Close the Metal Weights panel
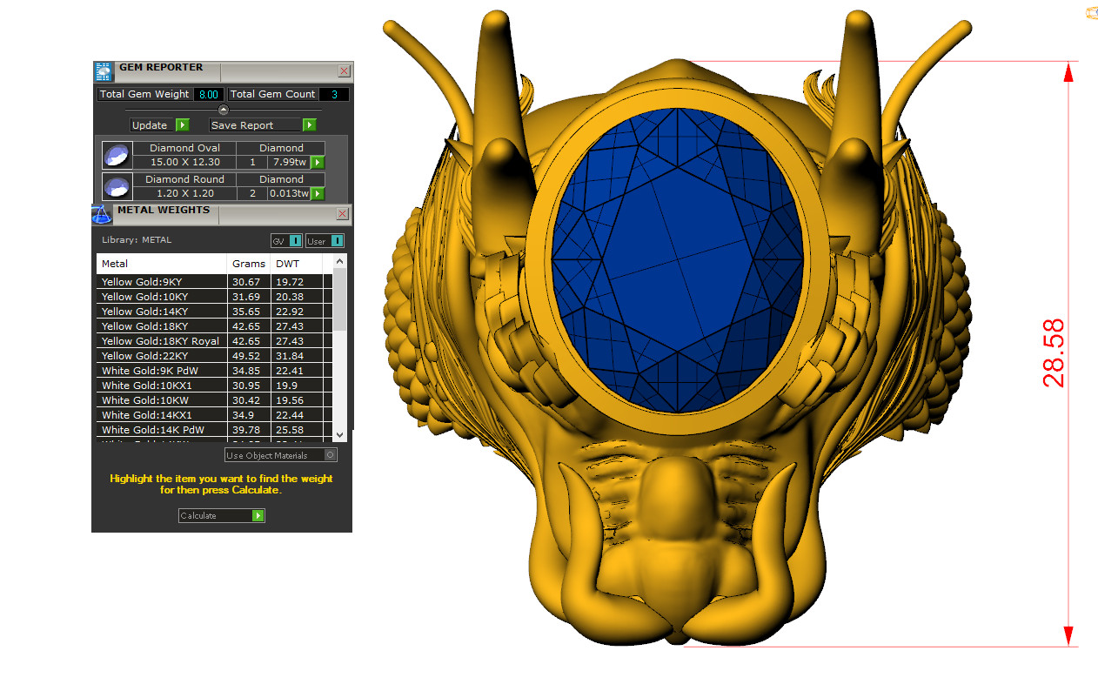 (343, 214)
